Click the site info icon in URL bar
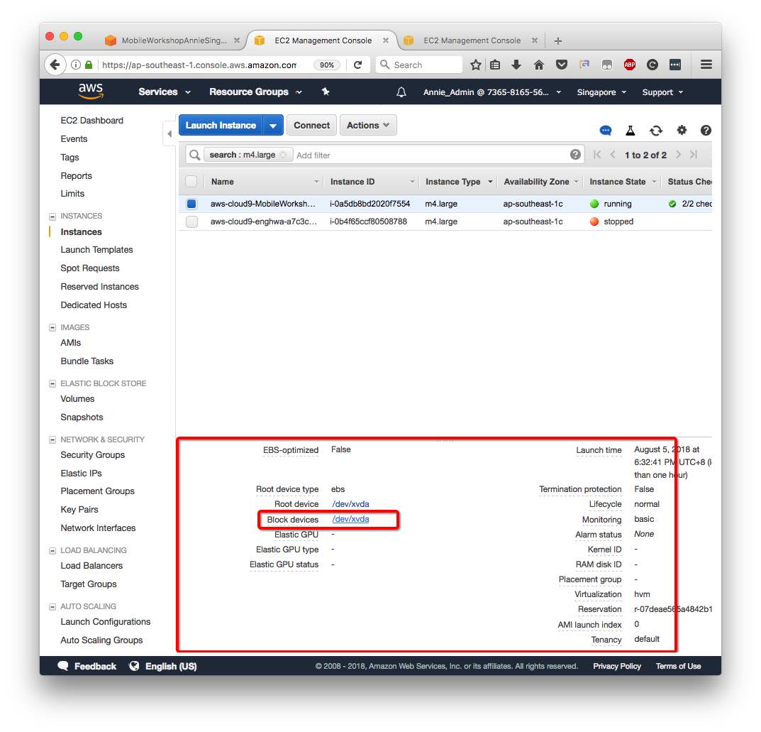The height and width of the screenshot is (732, 761). point(76,65)
